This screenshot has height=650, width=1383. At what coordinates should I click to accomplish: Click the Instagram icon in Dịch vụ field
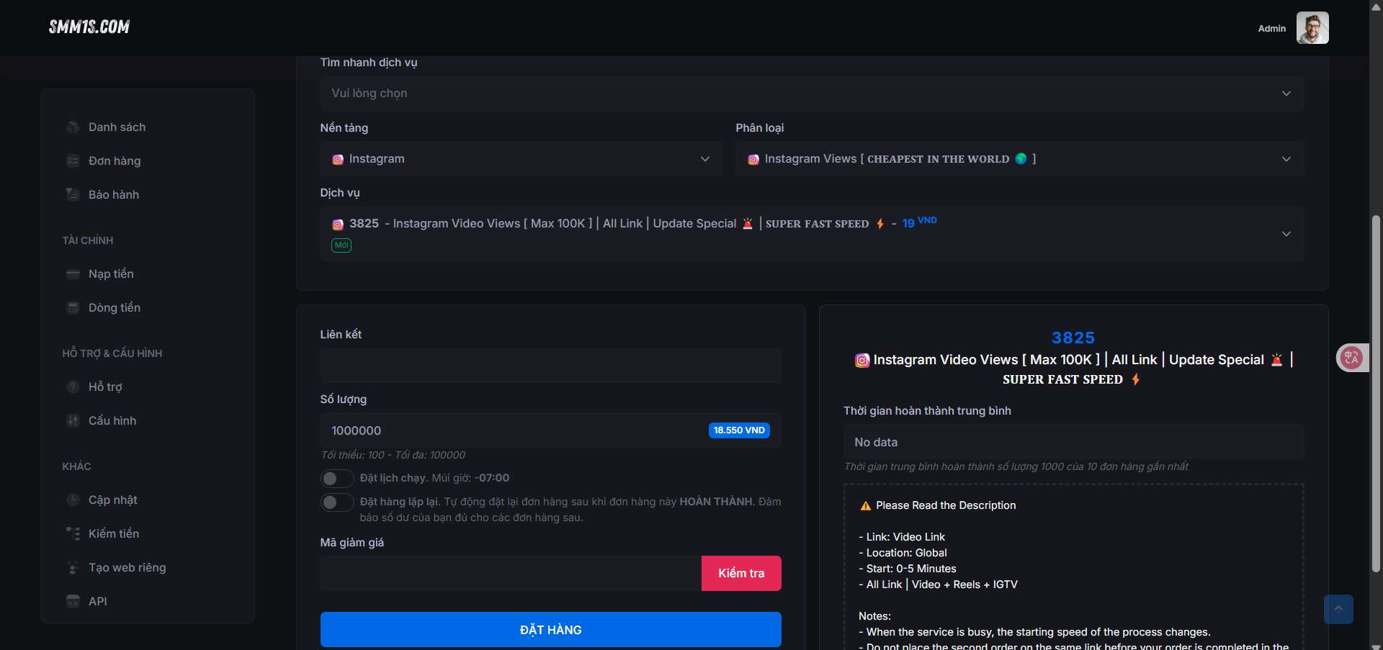point(338,225)
